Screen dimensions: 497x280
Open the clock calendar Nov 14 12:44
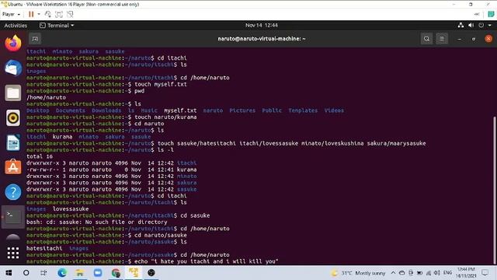pyautogui.click(x=261, y=25)
